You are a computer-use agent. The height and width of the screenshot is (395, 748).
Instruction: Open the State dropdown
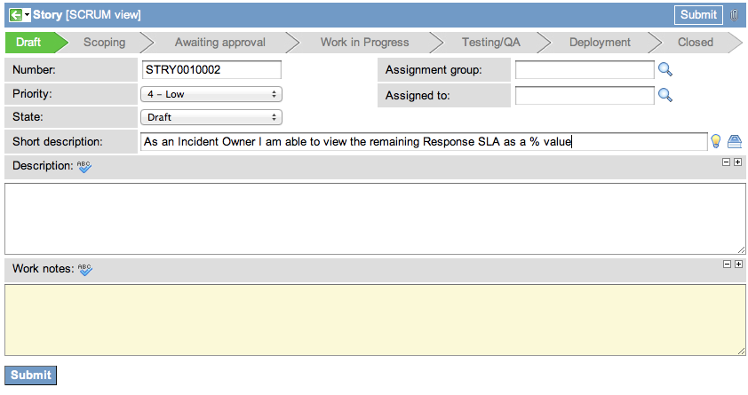coord(211,117)
